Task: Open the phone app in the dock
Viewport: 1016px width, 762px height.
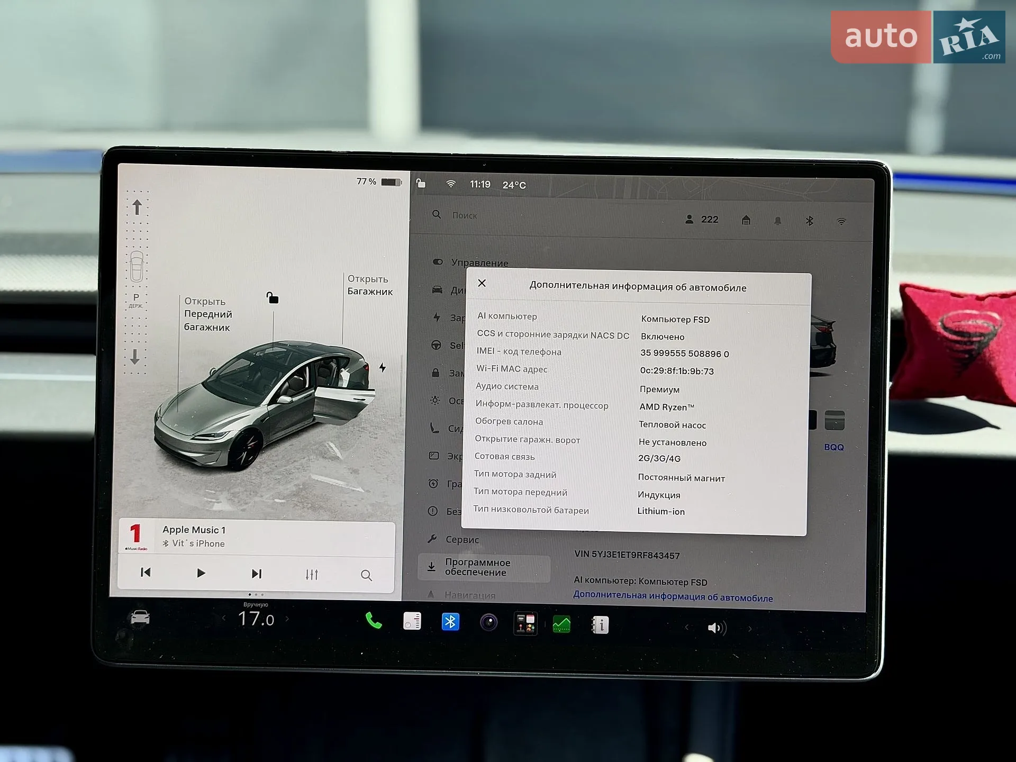Action: [x=374, y=621]
